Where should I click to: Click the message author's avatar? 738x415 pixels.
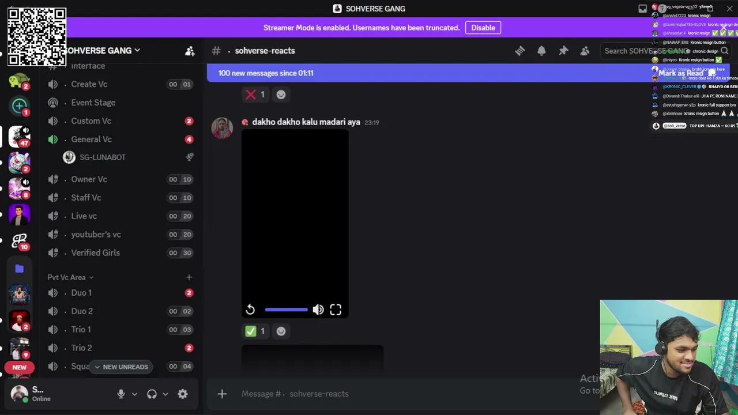[222, 128]
